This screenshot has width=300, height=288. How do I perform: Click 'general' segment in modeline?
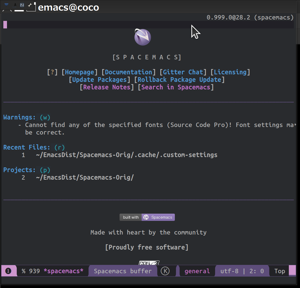coord(197,271)
